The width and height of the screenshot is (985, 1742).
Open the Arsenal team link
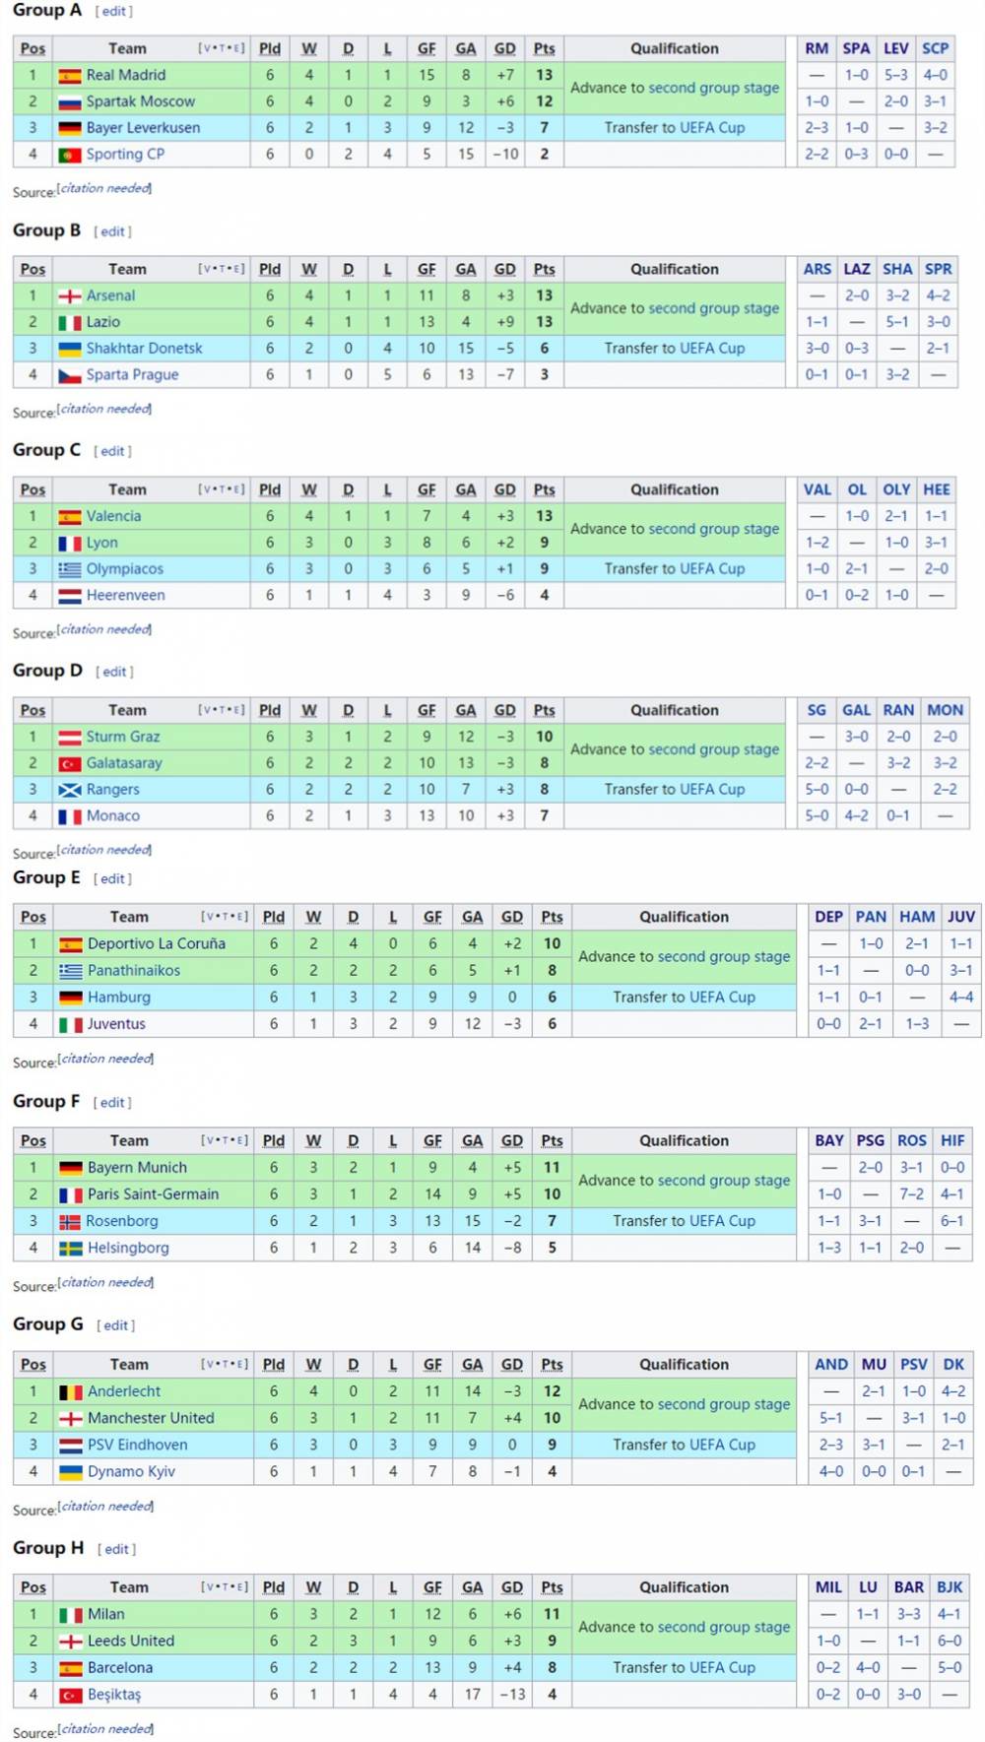click(110, 295)
